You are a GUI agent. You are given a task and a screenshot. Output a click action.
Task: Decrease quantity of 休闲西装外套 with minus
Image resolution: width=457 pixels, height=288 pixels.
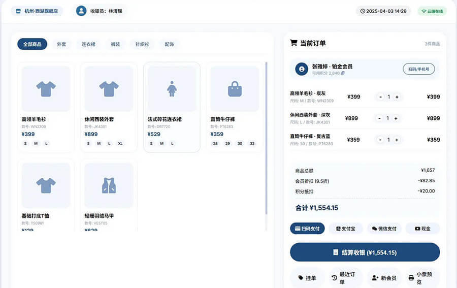tap(379, 118)
